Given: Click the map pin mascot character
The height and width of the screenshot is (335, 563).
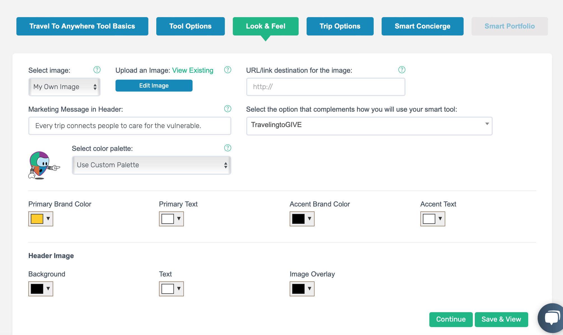Looking at the screenshot, I should click(x=44, y=165).
